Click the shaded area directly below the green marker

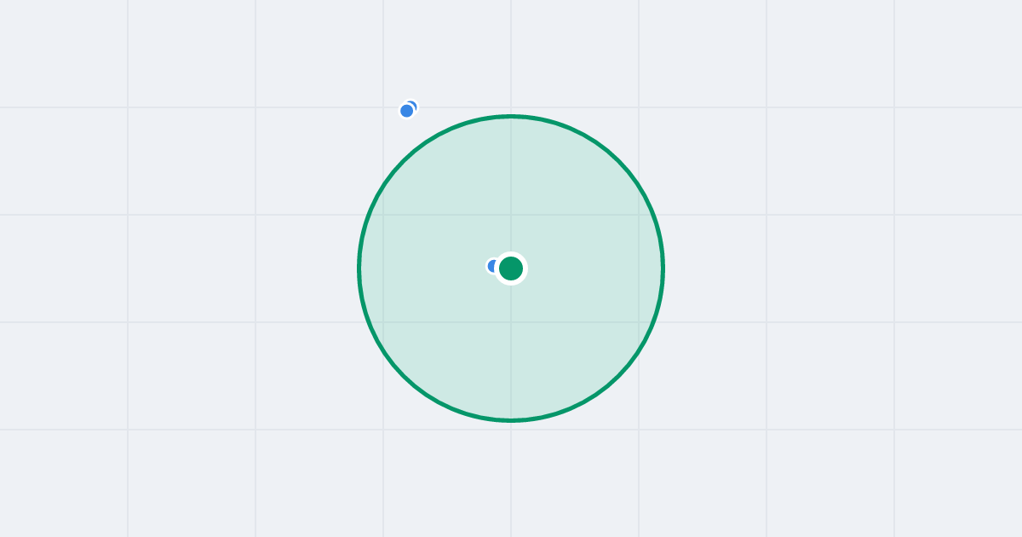click(511, 349)
